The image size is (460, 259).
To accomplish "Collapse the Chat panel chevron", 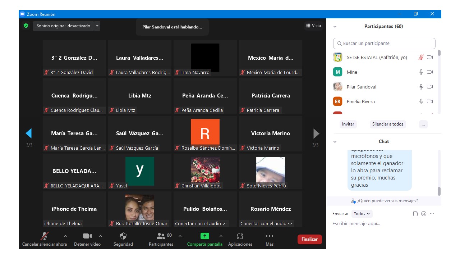I will click(335, 142).
